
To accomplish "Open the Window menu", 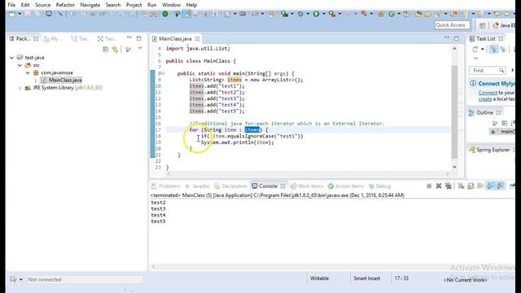I will click(171, 5).
